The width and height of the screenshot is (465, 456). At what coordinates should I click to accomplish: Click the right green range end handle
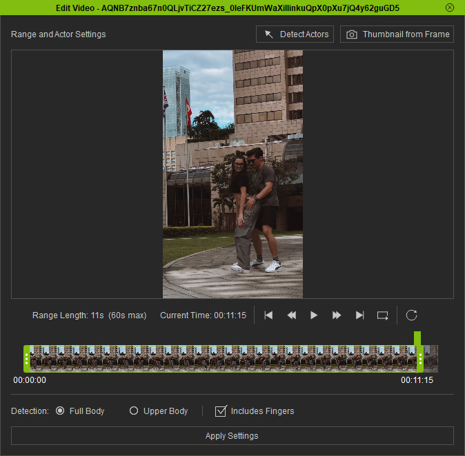click(x=420, y=359)
